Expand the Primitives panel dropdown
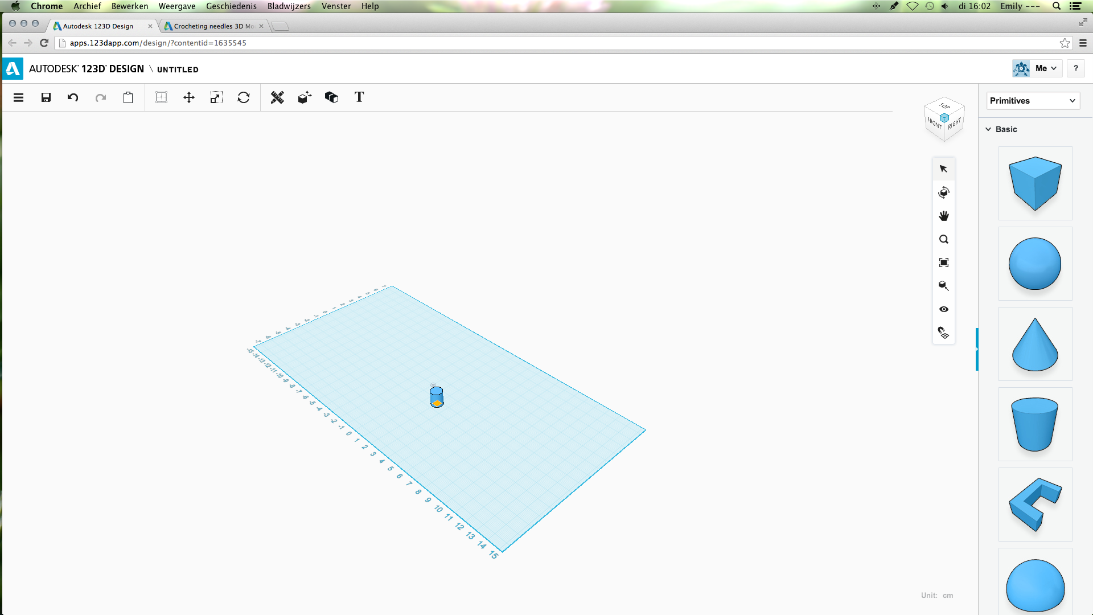The width and height of the screenshot is (1093, 615). 1074,101
